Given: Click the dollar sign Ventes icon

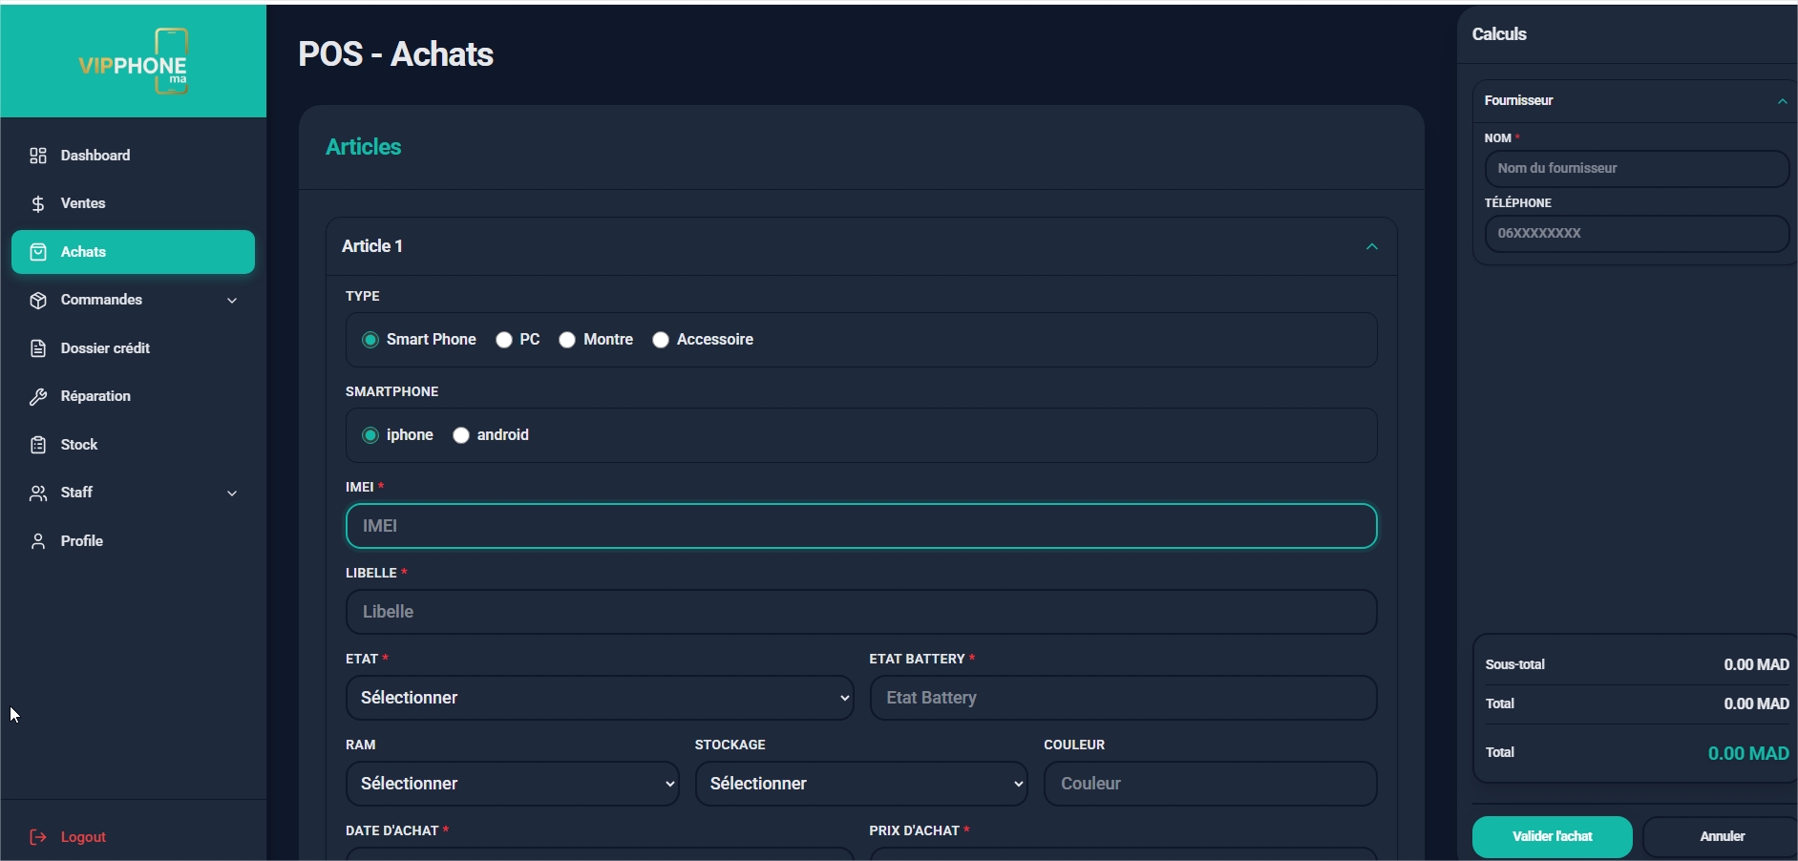Looking at the screenshot, I should pos(38,203).
